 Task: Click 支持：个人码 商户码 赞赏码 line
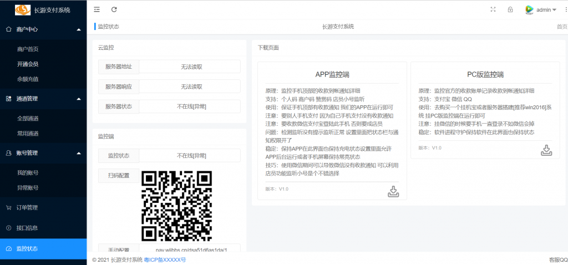click(x=315, y=99)
